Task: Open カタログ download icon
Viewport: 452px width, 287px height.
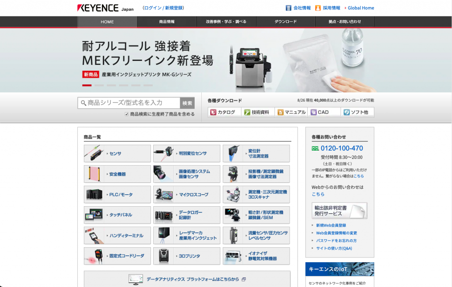Action: click(213, 112)
